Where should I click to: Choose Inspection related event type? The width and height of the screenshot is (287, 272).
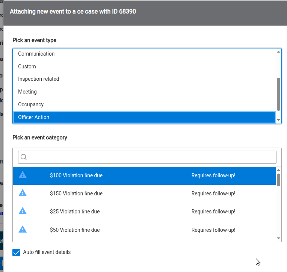click(144, 79)
